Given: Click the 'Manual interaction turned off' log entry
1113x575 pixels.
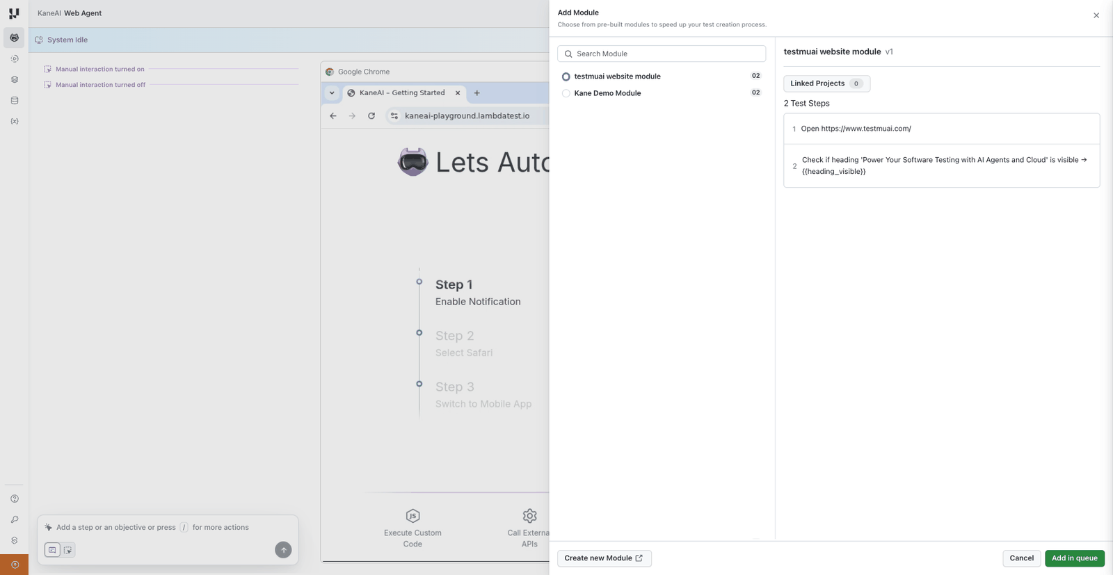Looking at the screenshot, I should [x=101, y=85].
